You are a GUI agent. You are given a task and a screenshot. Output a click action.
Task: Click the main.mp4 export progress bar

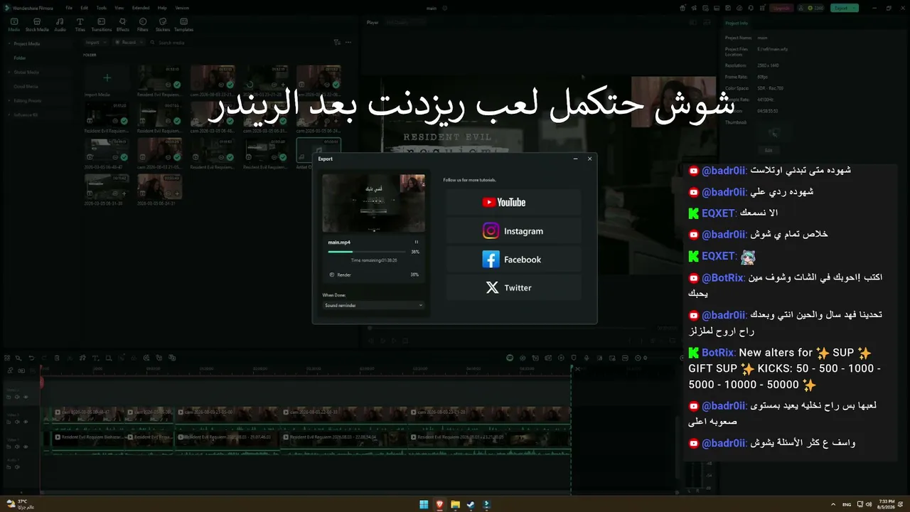pos(368,252)
